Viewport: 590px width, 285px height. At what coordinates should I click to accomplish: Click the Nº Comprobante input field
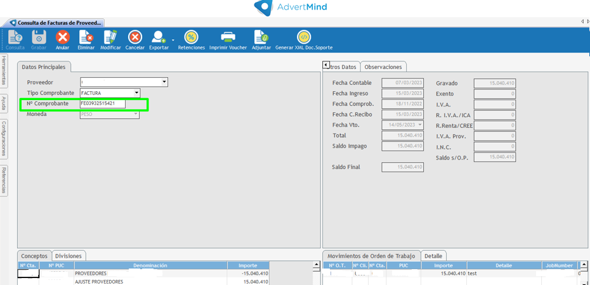pos(103,103)
